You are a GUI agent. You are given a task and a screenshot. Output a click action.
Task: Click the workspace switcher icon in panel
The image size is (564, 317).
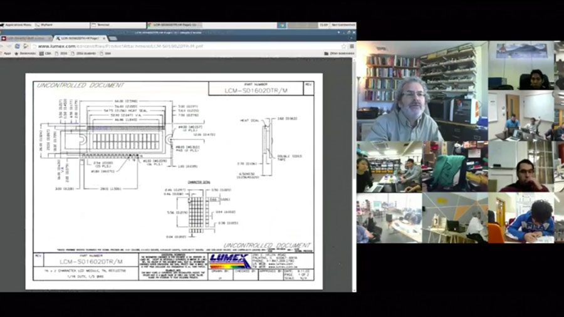click(281, 25)
